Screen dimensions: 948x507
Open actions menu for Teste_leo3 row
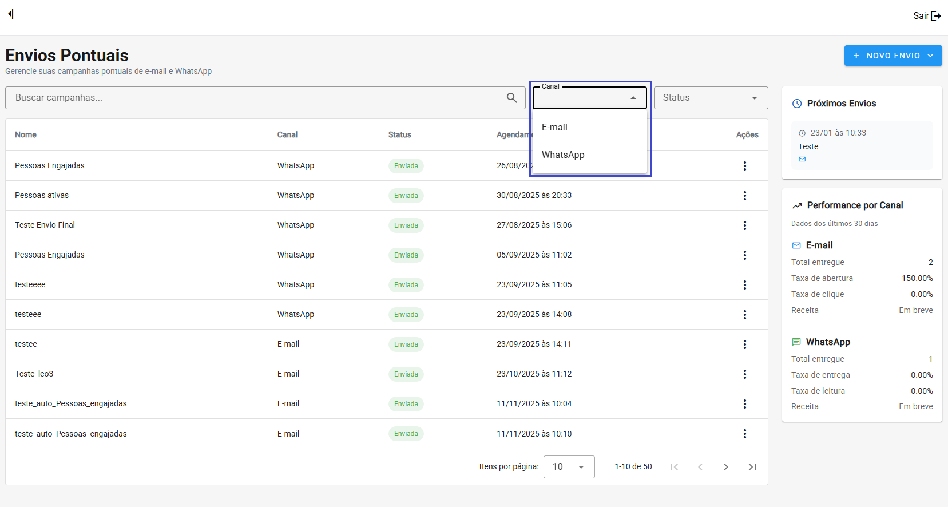[x=744, y=374]
